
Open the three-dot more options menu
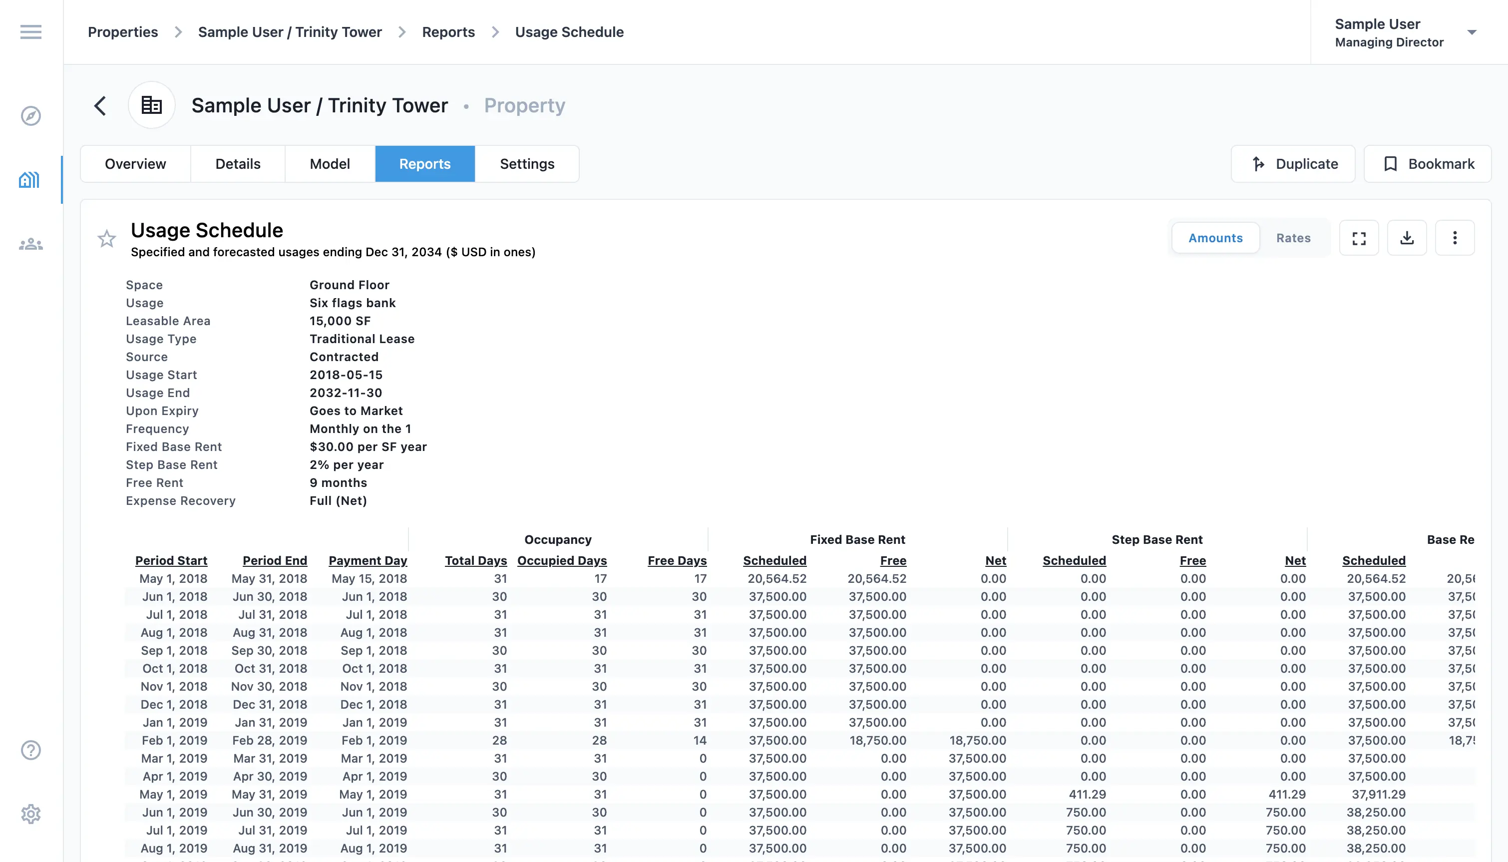click(x=1455, y=238)
